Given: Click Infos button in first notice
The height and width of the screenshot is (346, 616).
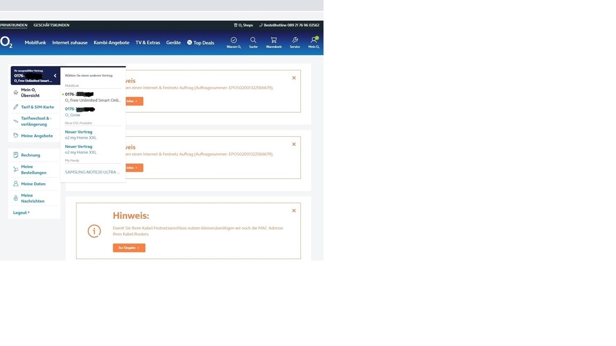Looking at the screenshot, I should pos(134,101).
